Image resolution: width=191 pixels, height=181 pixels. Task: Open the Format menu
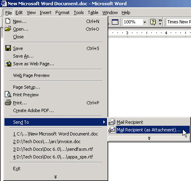pyautogui.click(x=62, y=12)
